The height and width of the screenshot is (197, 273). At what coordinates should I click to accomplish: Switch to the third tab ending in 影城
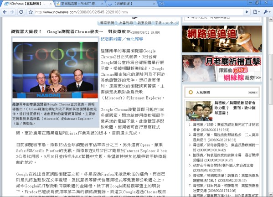click(x=131, y=4)
